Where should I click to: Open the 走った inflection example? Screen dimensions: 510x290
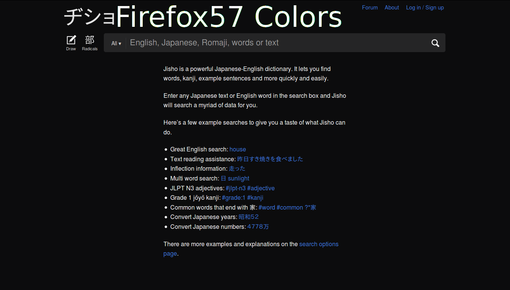[237, 169]
